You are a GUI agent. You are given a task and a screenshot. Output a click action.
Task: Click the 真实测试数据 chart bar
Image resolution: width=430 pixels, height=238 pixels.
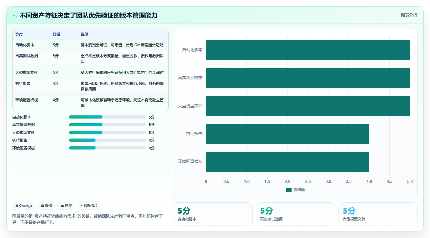pos(308,78)
